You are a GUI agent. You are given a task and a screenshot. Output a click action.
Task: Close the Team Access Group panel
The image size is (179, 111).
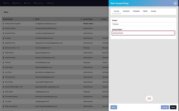pyautogui.click(x=175, y=3)
